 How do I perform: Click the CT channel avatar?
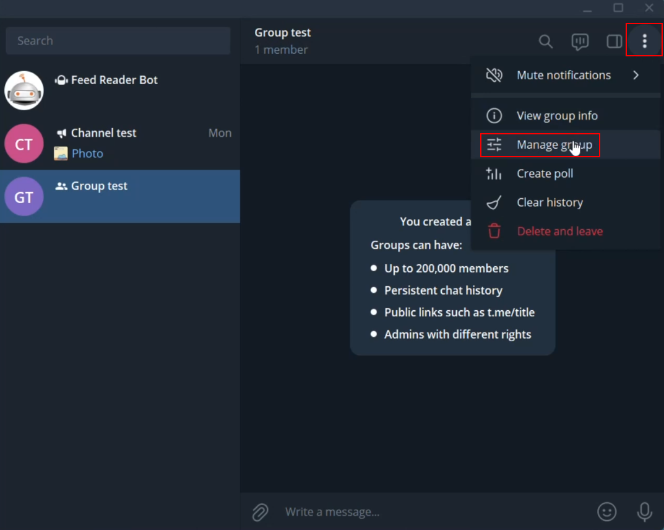click(x=24, y=144)
